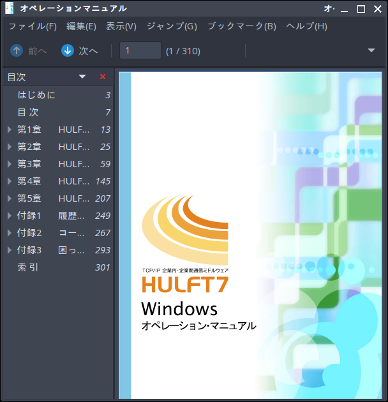Image resolution: width=388 pixels, height=402 pixels.
Task: Click the HULFT7 cover page thumbnail
Action: point(251,235)
